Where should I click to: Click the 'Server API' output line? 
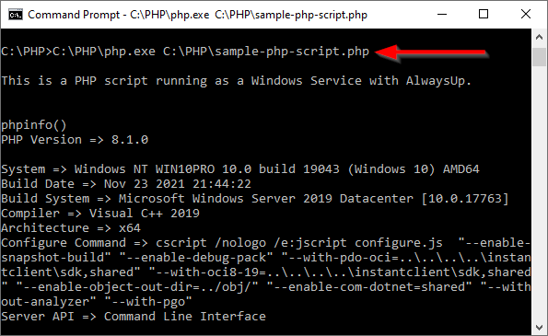[x=134, y=317]
